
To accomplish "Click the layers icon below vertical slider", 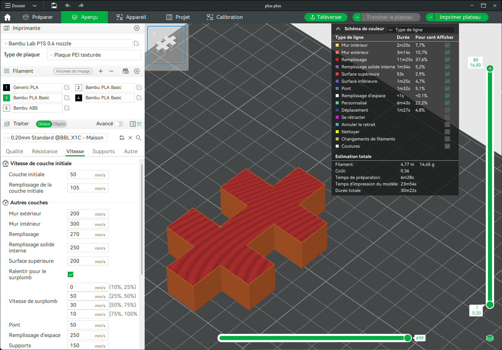I will click(x=490, y=338).
